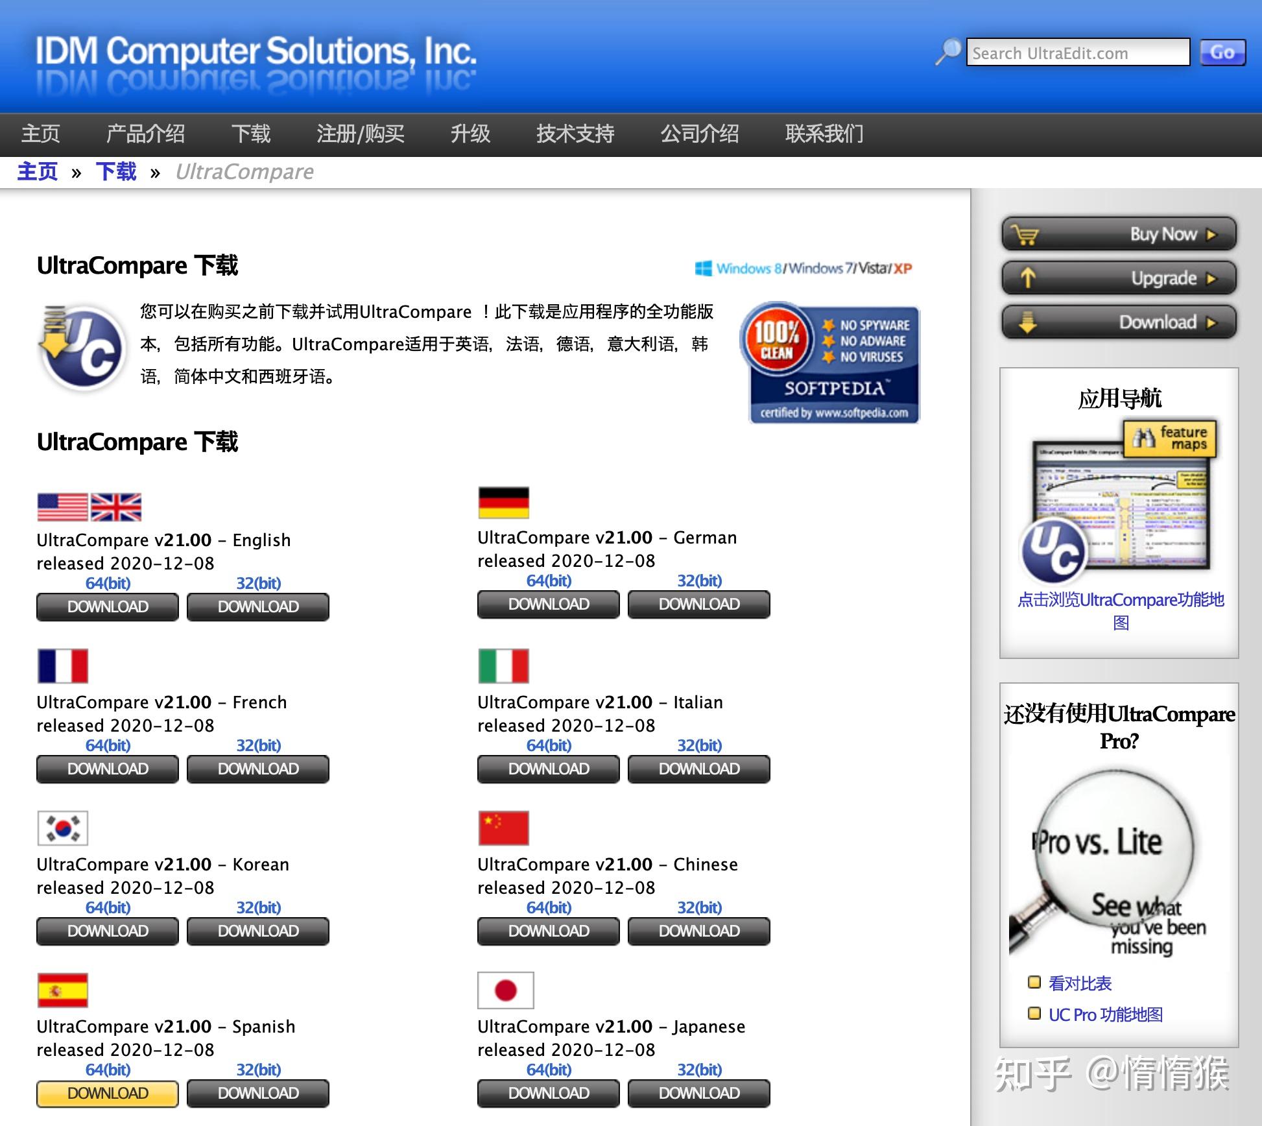Click the Search UltraEdit.com input field

point(1077,53)
